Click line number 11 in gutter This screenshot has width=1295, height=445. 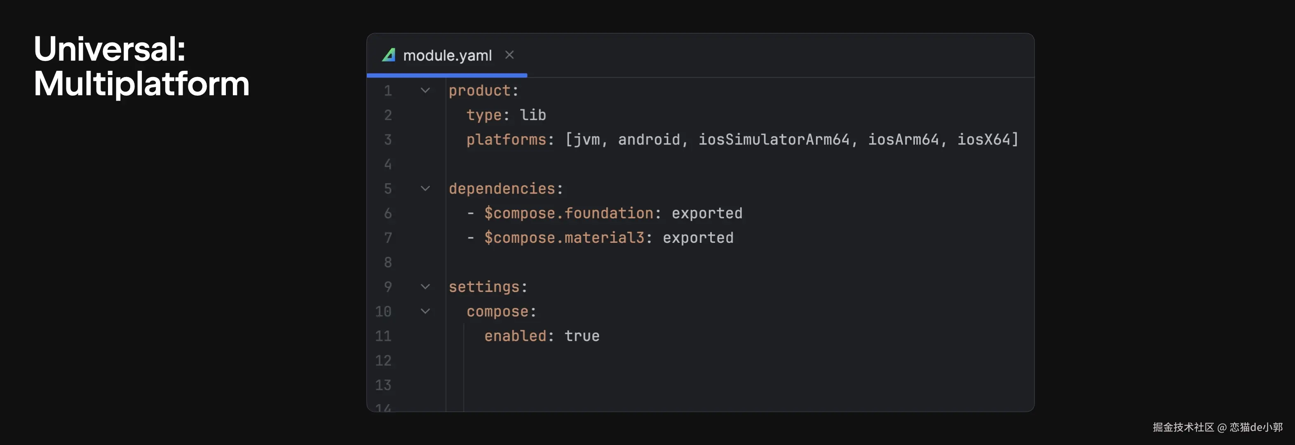click(383, 336)
